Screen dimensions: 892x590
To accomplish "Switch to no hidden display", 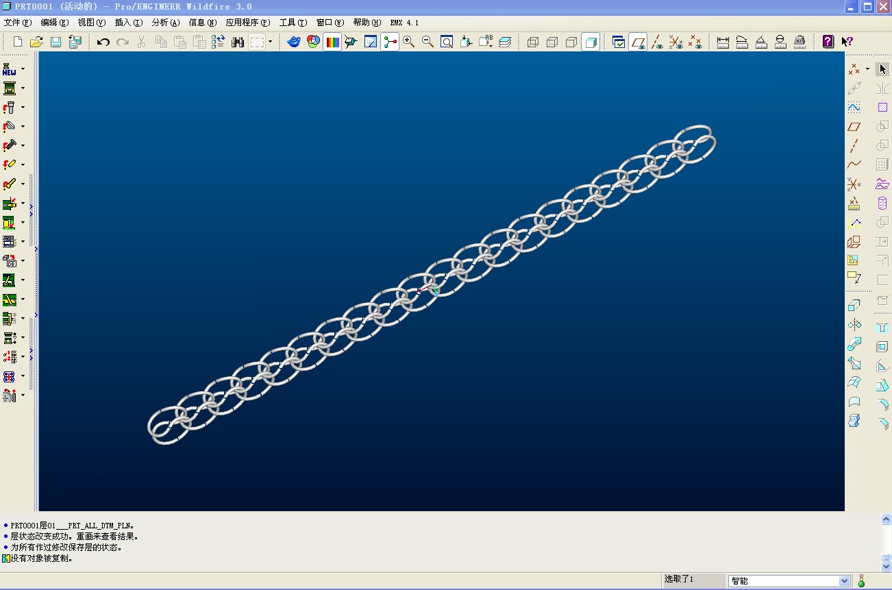I will click(x=571, y=42).
